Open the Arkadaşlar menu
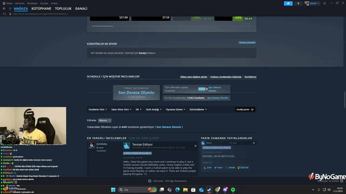The height and width of the screenshot is (194, 346). point(32,3)
